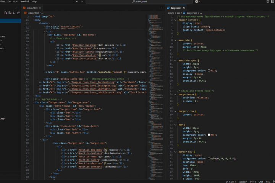Close the index.html tab
The width and height of the screenshot is (275, 183).
click(x=40, y=8)
